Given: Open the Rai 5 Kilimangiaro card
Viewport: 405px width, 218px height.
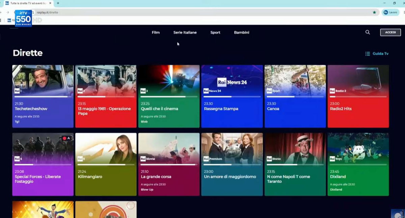Looking at the screenshot, I should [106, 164].
